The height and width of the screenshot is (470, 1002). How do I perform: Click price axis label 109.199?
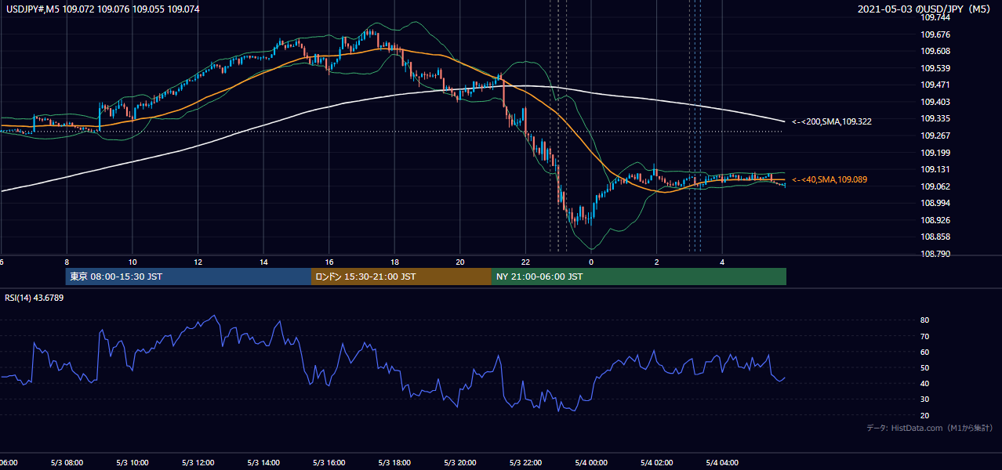pos(935,154)
